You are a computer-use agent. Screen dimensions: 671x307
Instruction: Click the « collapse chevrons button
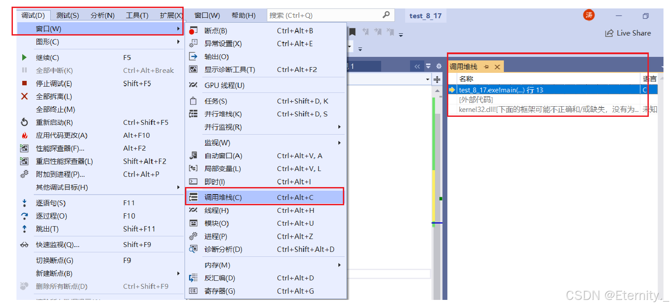pos(417,66)
